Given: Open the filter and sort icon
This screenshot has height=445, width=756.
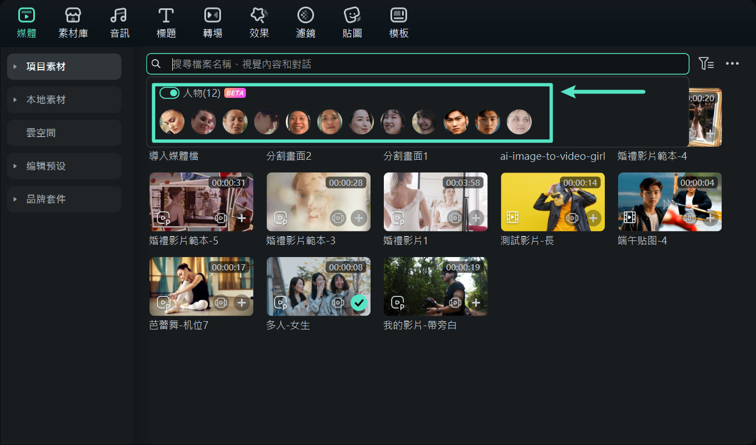Looking at the screenshot, I should pyautogui.click(x=706, y=64).
